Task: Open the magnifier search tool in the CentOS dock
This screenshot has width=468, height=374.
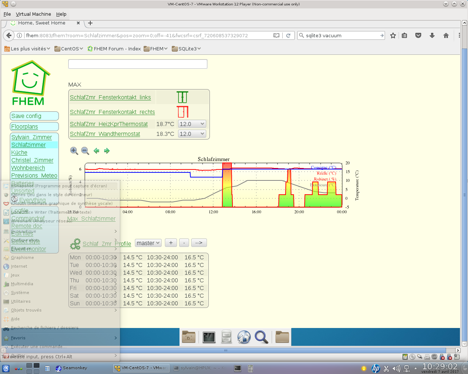Action: point(261,337)
